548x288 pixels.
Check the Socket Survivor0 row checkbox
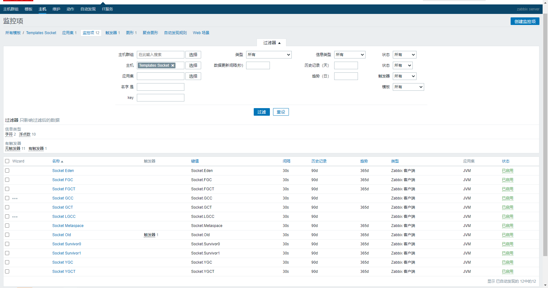point(7,244)
